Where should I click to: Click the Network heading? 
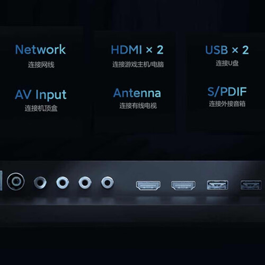tap(40, 49)
